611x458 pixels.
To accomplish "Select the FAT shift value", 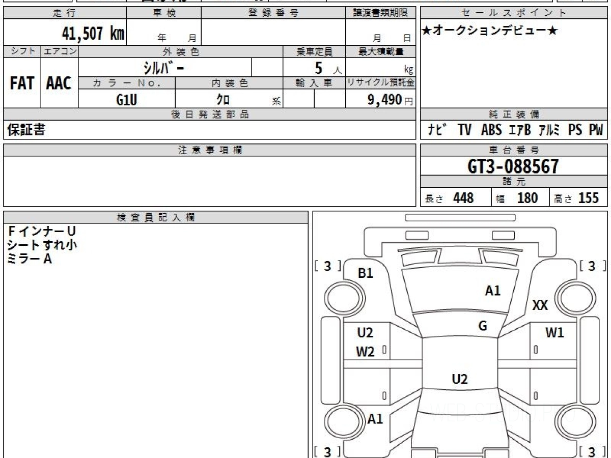I will click(x=22, y=83).
